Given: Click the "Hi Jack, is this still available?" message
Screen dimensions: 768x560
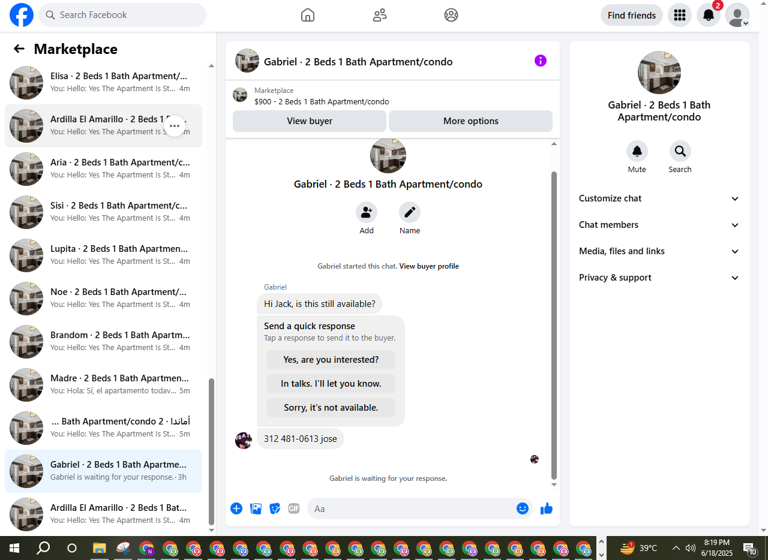Looking at the screenshot, I should pyautogui.click(x=320, y=304).
